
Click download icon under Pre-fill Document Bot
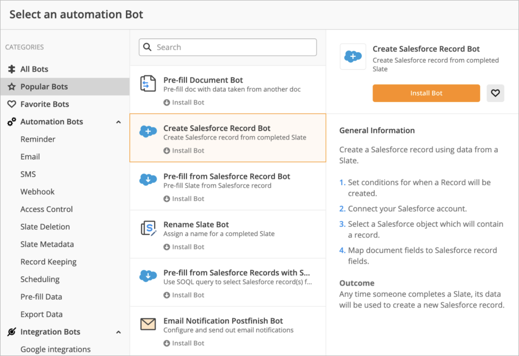click(166, 103)
